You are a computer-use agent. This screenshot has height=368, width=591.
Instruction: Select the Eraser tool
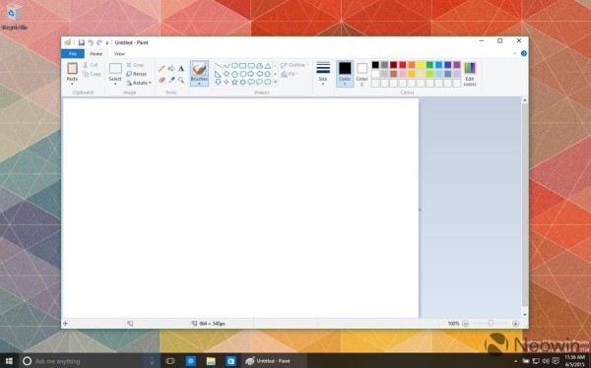coord(163,80)
